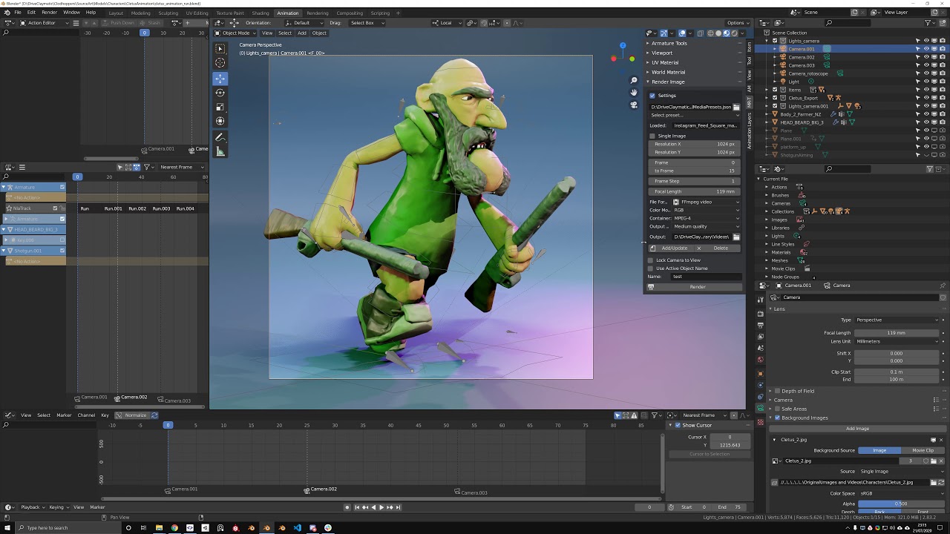Click the Windows Start button

7,527
